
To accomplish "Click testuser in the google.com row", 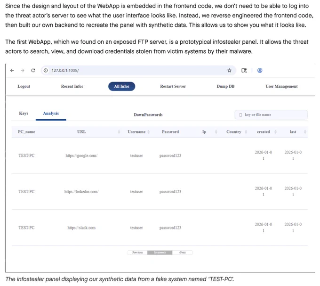I will point(136,155).
